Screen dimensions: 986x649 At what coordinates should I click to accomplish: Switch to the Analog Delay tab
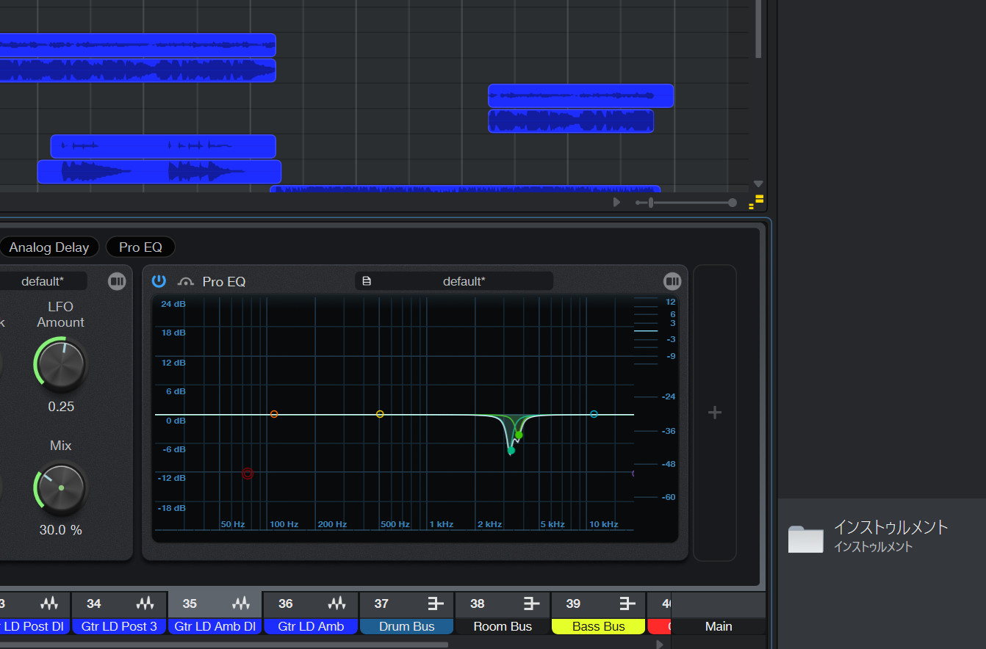tap(48, 247)
